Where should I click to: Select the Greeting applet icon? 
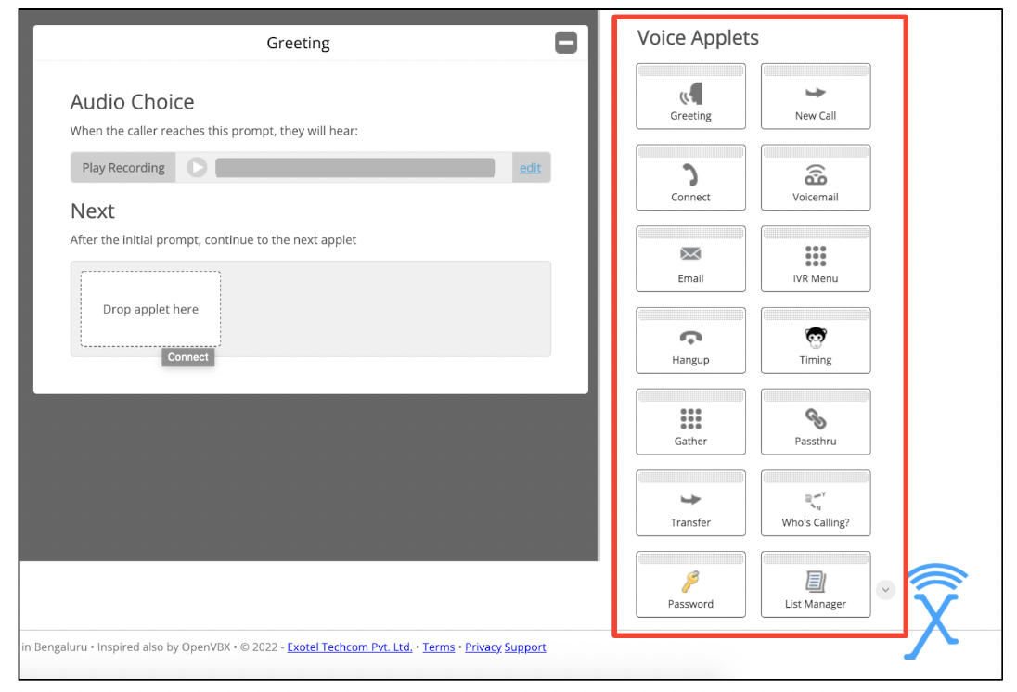[690, 97]
